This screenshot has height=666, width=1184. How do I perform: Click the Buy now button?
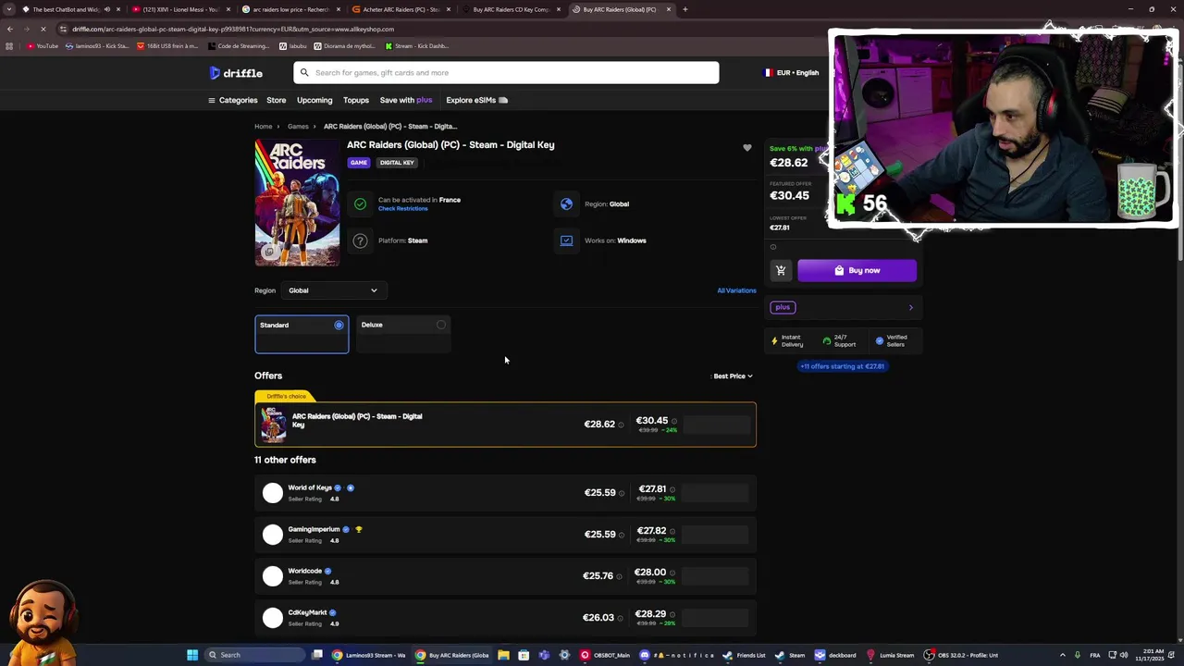tap(857, 270)
